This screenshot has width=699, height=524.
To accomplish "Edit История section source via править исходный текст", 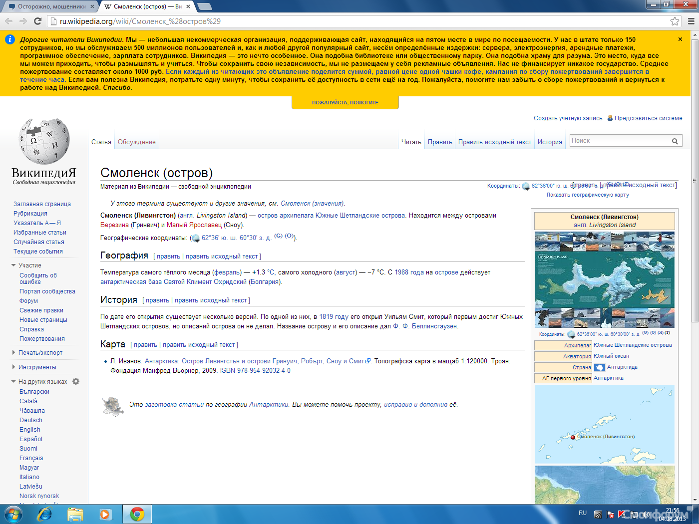I will coord(211,300).
